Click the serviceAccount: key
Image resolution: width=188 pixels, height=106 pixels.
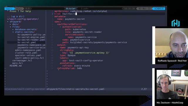(75, 35)
